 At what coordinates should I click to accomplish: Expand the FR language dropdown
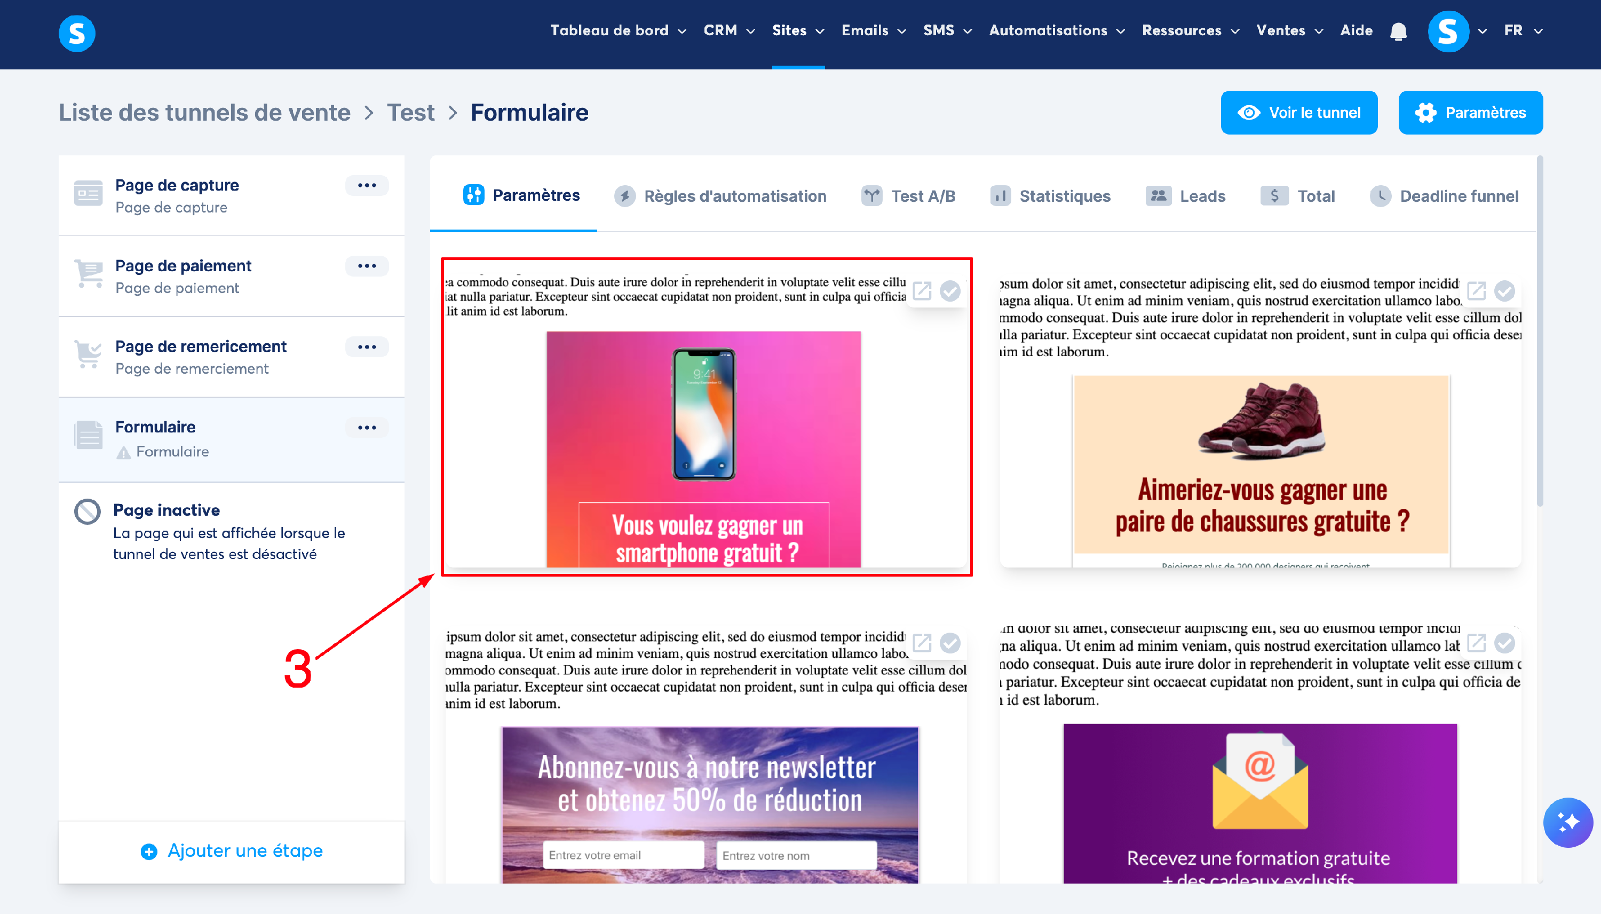coord(1523,31)
